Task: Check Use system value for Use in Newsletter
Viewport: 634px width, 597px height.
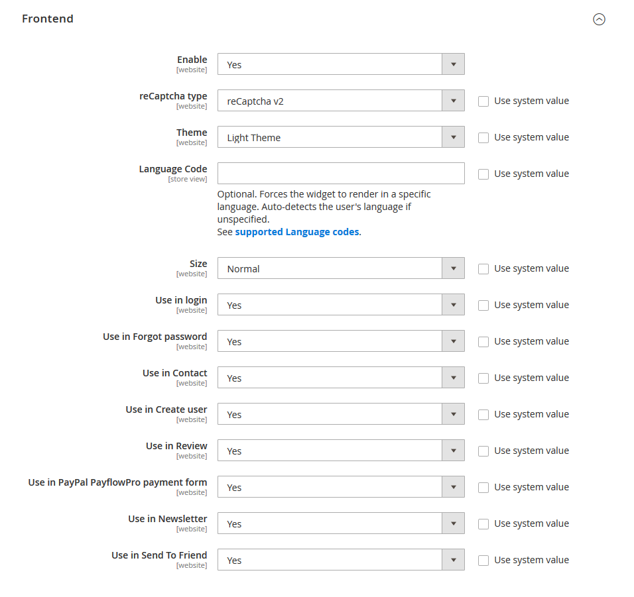Action: point(483,523)
